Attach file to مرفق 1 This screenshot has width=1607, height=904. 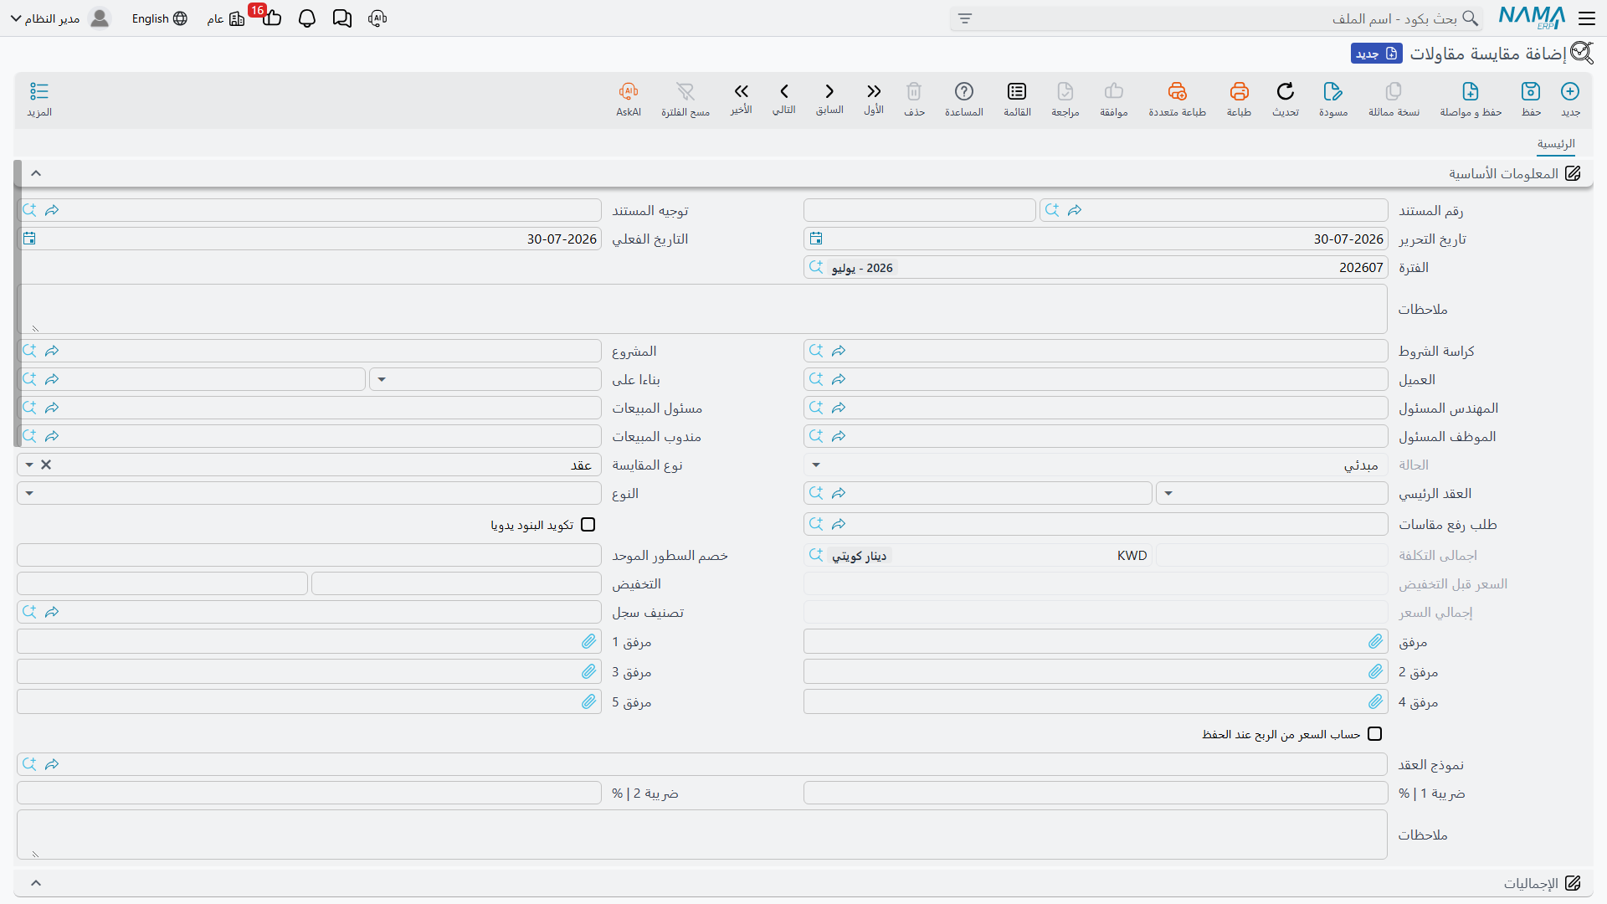pyautogui.click(x=589, y=642)
